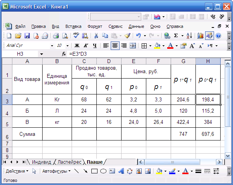Open the Arial Cyr font dropdown

coord(52,46)
